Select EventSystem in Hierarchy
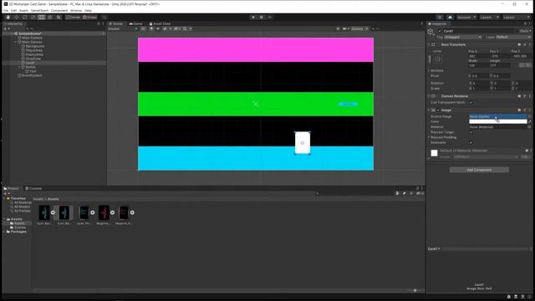The image size is (535, 301). click(32, 75)
